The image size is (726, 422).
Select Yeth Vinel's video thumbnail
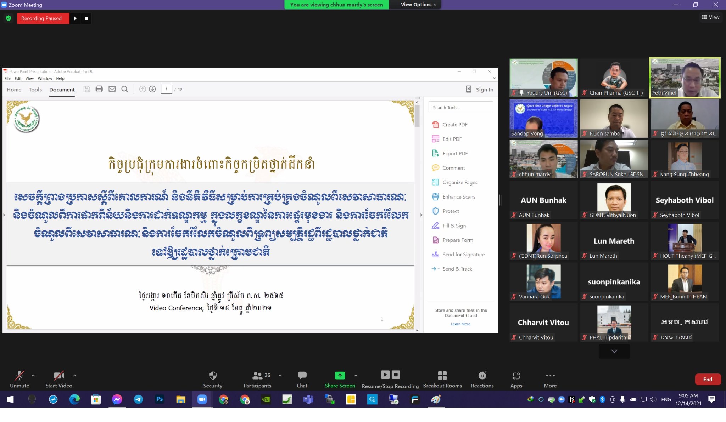coord(685,78)
